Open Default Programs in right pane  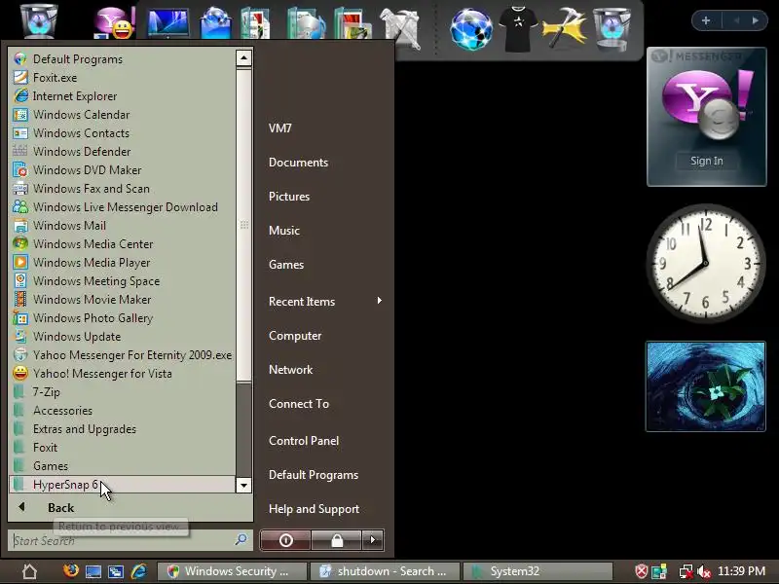314,475
